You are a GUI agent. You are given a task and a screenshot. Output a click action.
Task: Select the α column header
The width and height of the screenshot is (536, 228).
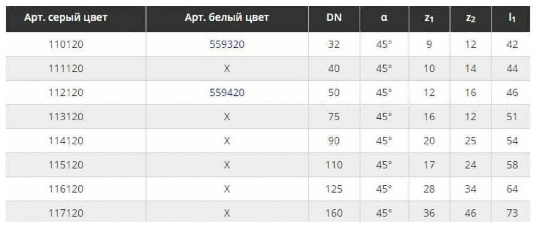pos(384,18)
